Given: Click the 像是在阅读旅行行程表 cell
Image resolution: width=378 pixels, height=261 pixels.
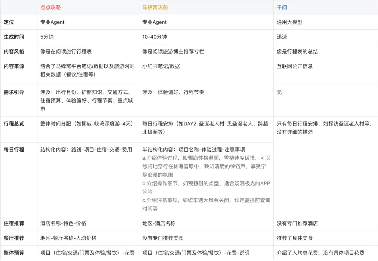Looking at the screenshot, I should pyautogui.click(x=66, y=51).
